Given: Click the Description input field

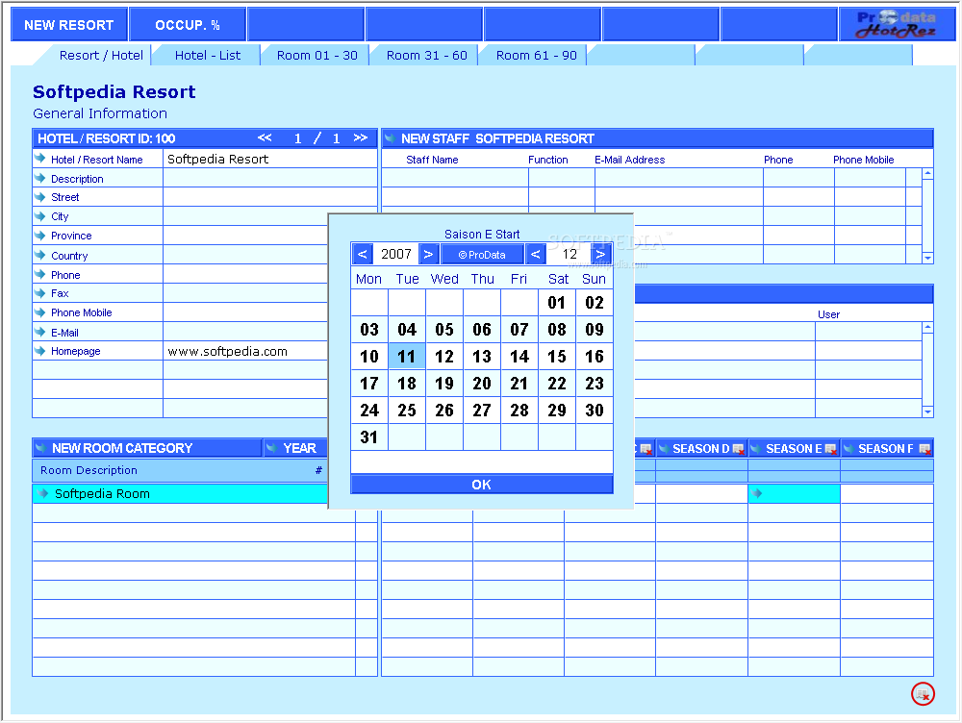Looking at the screenshot, I should click(x=270, y=179).
